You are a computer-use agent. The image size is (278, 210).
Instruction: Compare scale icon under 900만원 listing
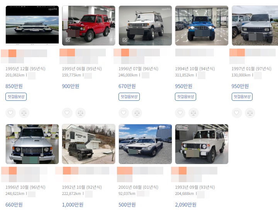80,113
